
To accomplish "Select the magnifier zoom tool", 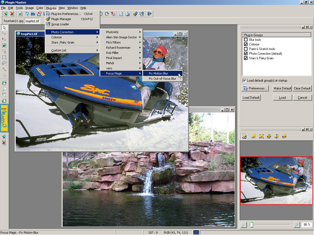I will click(x=4, y=89).
